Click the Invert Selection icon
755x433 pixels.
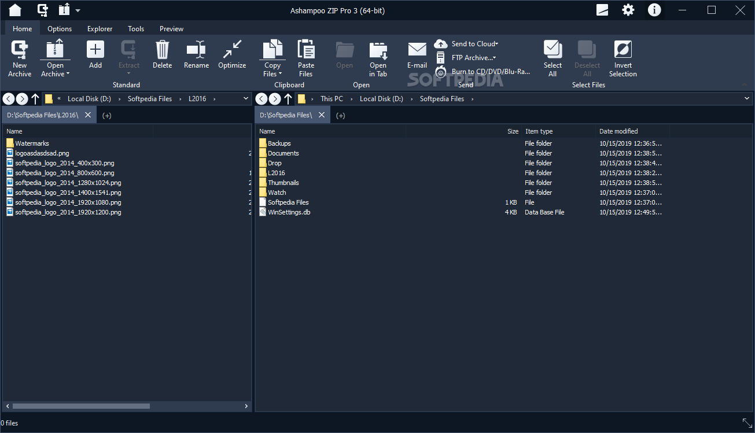tap(623, 49)
